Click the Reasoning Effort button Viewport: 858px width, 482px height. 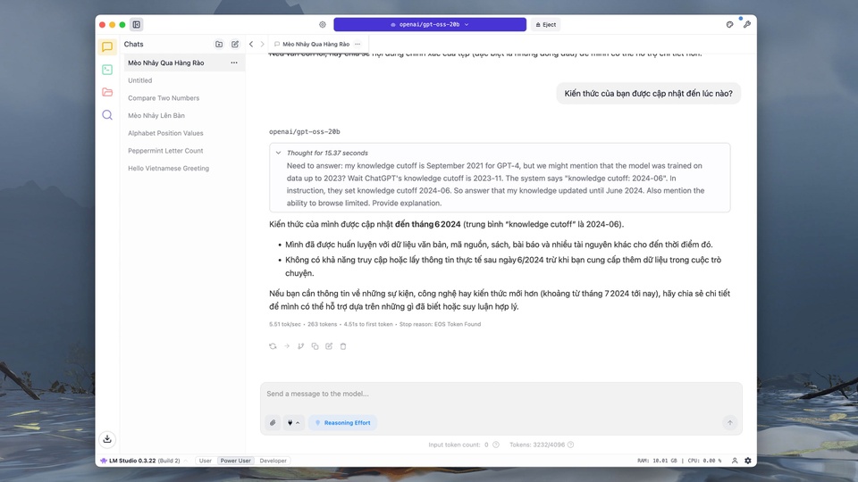pos(341,422)
